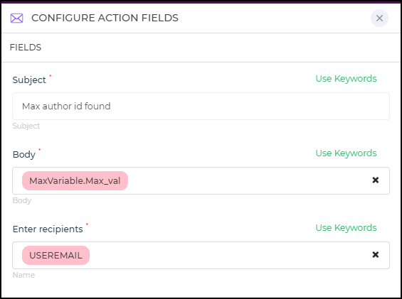402x299 pixels.
Task: Open Use Keywords for Enter recipients
Action: 346,227
